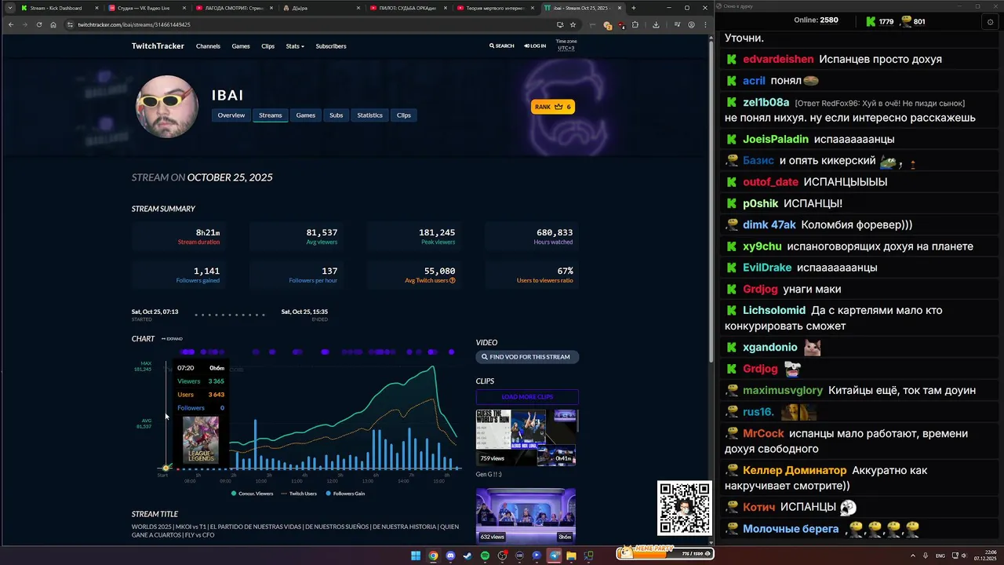Open Spotify from the taskbar
Screen dimensions: 1004x565
pos(485,556)
